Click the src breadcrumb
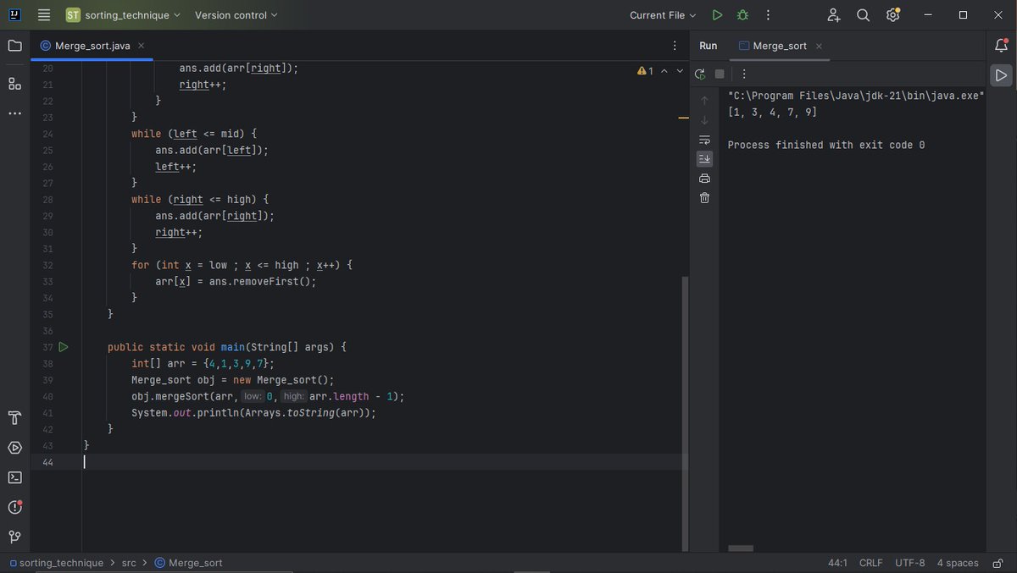 click(x=129, y=563)
